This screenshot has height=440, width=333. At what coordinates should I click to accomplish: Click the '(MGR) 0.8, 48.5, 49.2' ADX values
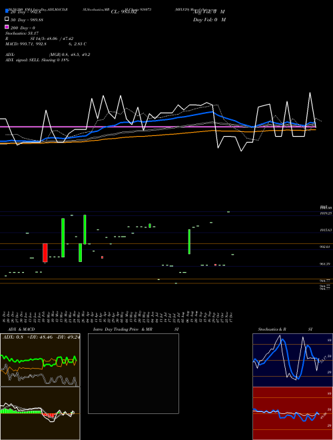point(69,55)
